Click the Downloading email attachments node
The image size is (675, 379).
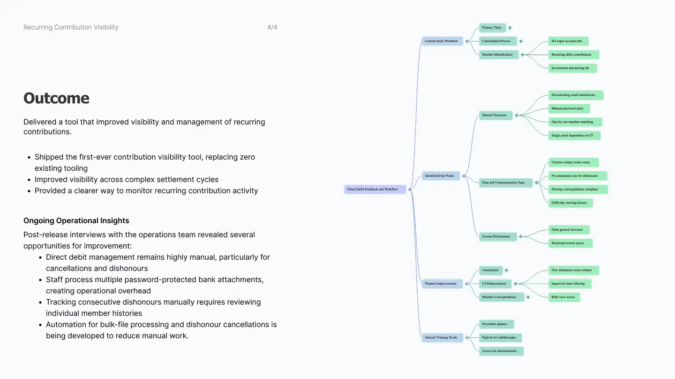[576, 95]
